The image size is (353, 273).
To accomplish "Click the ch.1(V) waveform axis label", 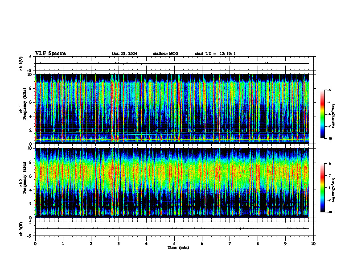I will [21, 63].
